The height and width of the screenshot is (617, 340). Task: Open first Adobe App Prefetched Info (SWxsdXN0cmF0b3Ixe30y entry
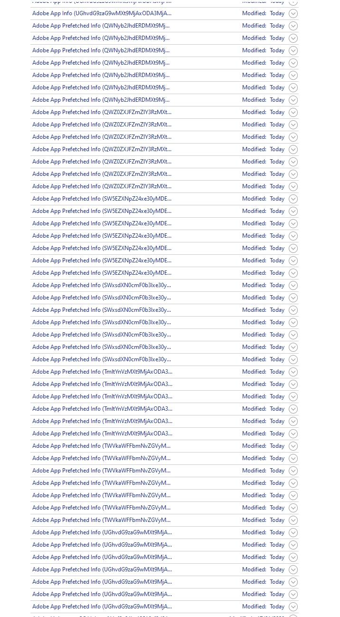point(102,285)
